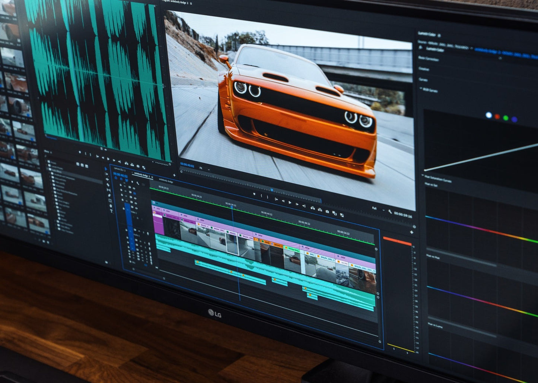Click the timeline playhead position timecode
Screen dimensions: 538x383
point(120,176)
